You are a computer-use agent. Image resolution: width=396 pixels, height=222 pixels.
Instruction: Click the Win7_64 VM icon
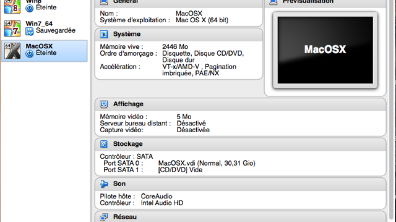[x=12, y=28]
